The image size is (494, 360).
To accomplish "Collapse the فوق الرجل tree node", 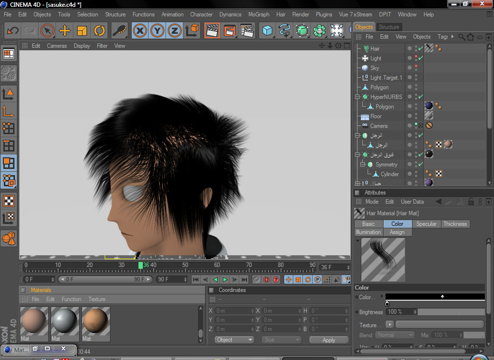I will tap(357, 155).
